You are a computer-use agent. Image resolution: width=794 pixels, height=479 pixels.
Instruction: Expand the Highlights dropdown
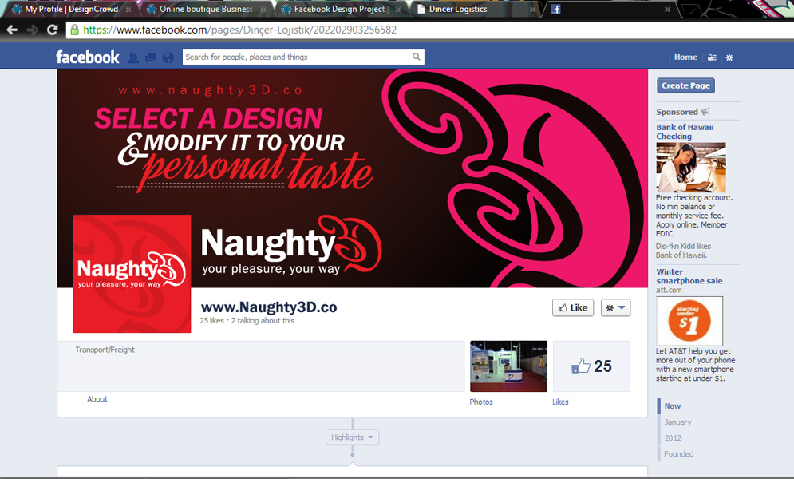tap(353, 437)
